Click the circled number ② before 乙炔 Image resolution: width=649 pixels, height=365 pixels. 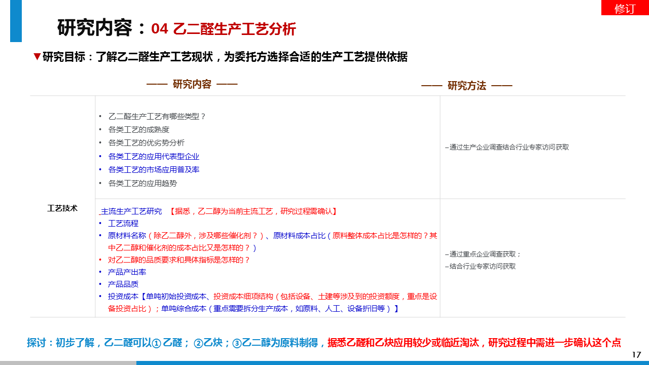coord(198,343)
